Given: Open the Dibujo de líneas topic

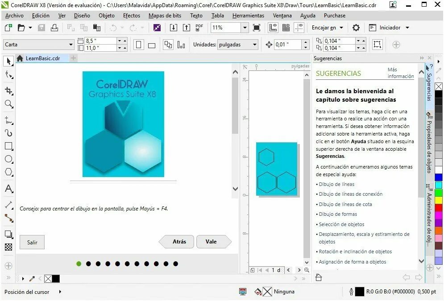Looking at the screenshot, I should click(336, 184).
